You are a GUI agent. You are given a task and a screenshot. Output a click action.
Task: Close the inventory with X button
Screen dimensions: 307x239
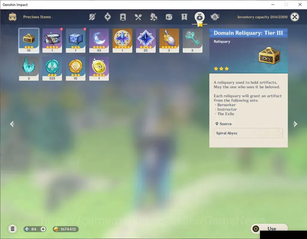[x=295, y=17]
